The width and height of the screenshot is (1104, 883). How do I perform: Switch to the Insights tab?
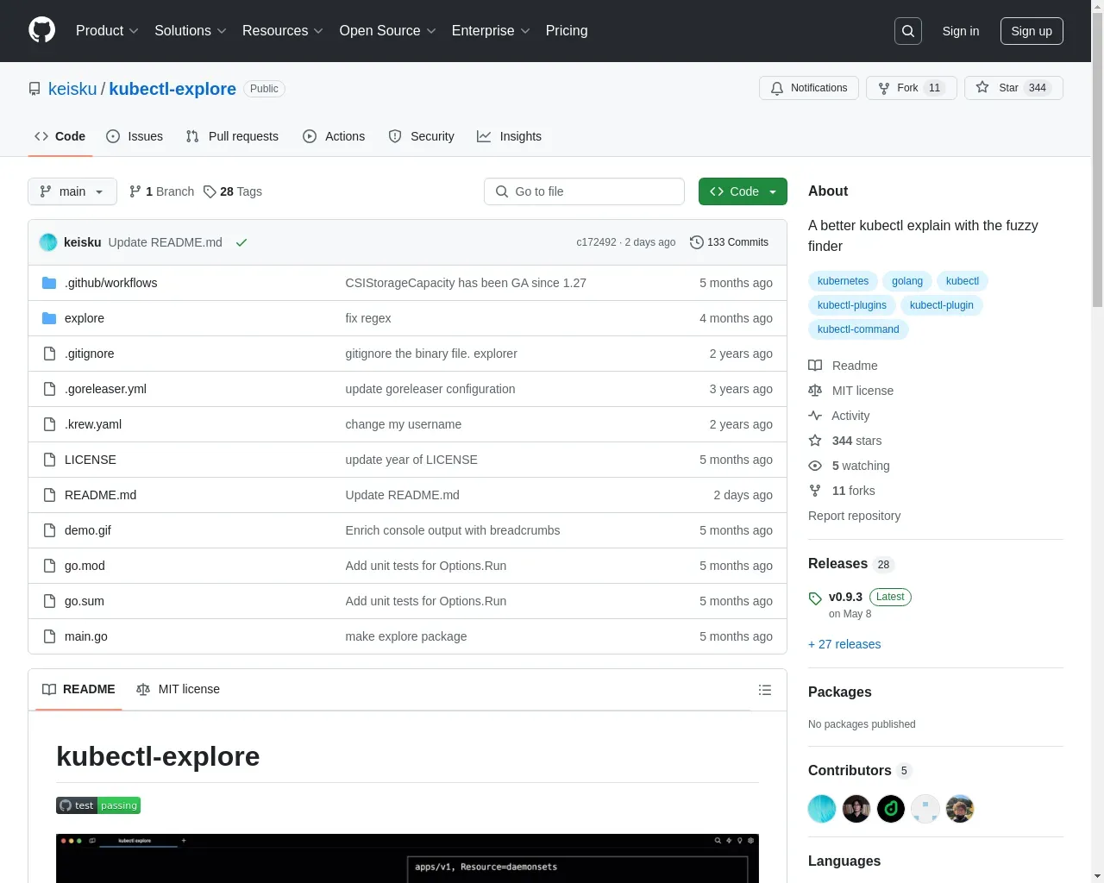tap(509, 136)
